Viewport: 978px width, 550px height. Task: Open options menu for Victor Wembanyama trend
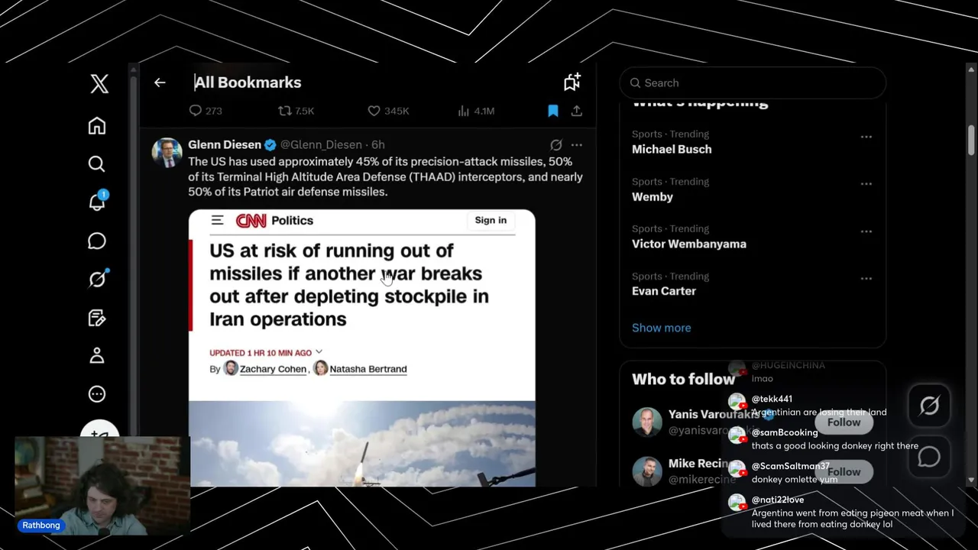866,231
